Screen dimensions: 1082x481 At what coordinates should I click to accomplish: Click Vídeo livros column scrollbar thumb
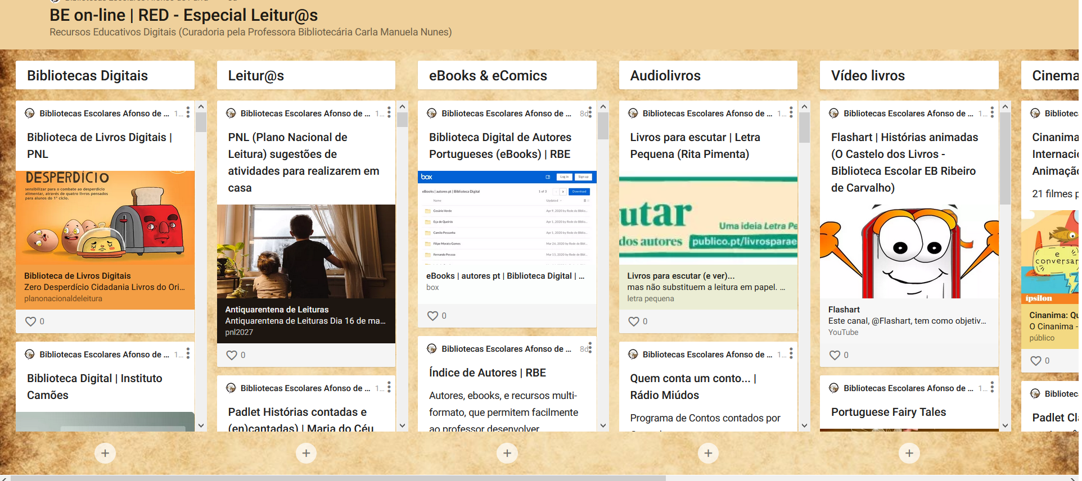pos(1006,158)
